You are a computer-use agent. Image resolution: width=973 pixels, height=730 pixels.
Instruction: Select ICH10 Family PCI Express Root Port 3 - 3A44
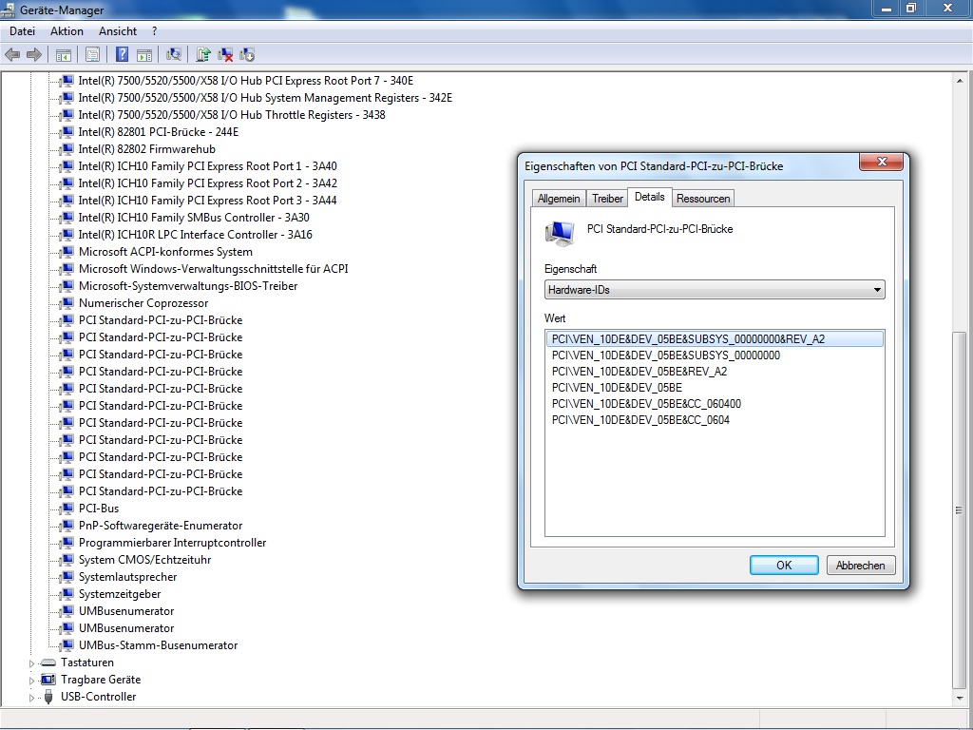point(207,201)
